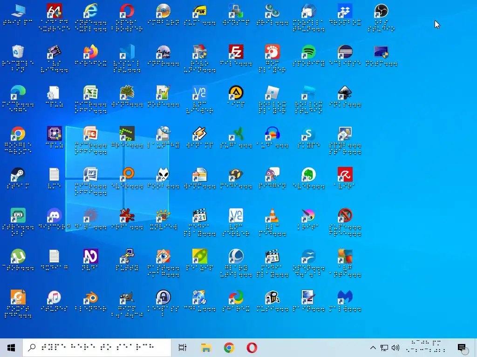
Task: Open the Avira red umbrella shortcut
Action: 345,175
